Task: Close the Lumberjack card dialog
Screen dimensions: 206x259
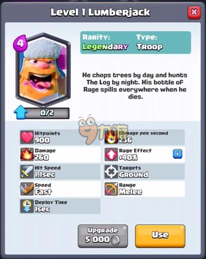Action: 194,13
